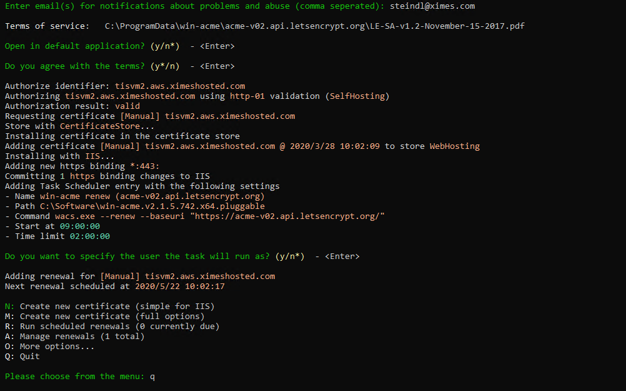
Task: Click the '*:443:' https binding text
Action: [x=144, y=166]
